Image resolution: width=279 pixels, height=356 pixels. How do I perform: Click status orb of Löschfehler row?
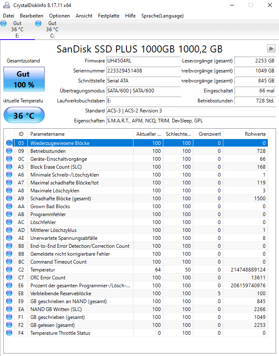click(x=9, y=222)
